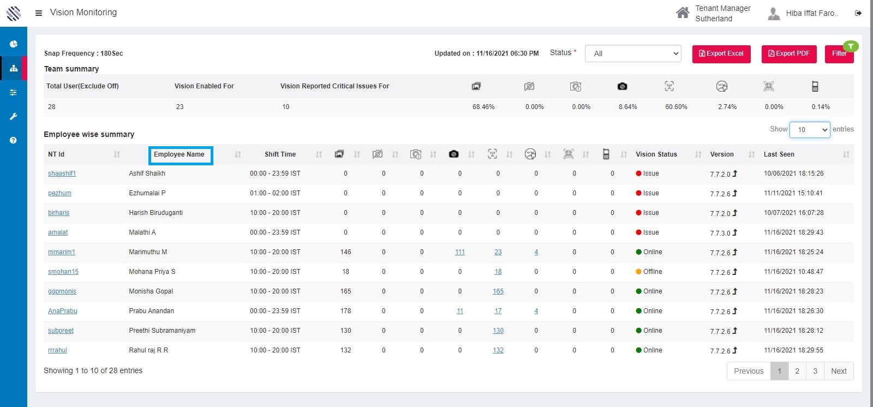Click the Next pagination button
This screenshot has height=407, width=873.
(839, 371)
